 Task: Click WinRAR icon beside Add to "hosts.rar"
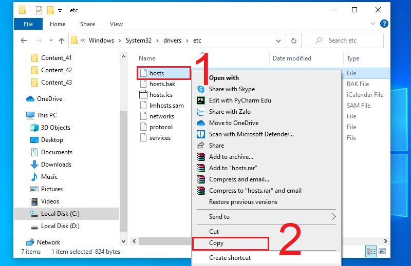click(x=201, y=168)
